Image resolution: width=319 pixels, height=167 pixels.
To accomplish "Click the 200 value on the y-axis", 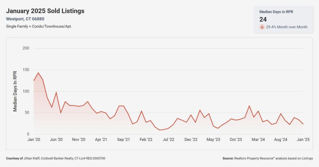I will point(26,48).
